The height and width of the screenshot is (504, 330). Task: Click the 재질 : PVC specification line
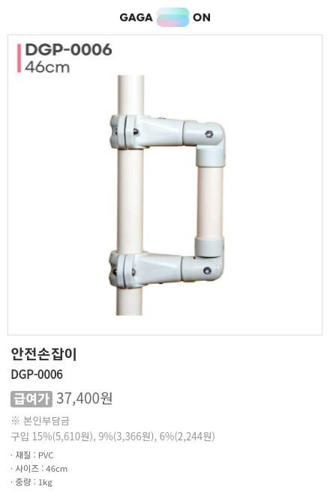[32, 455]
